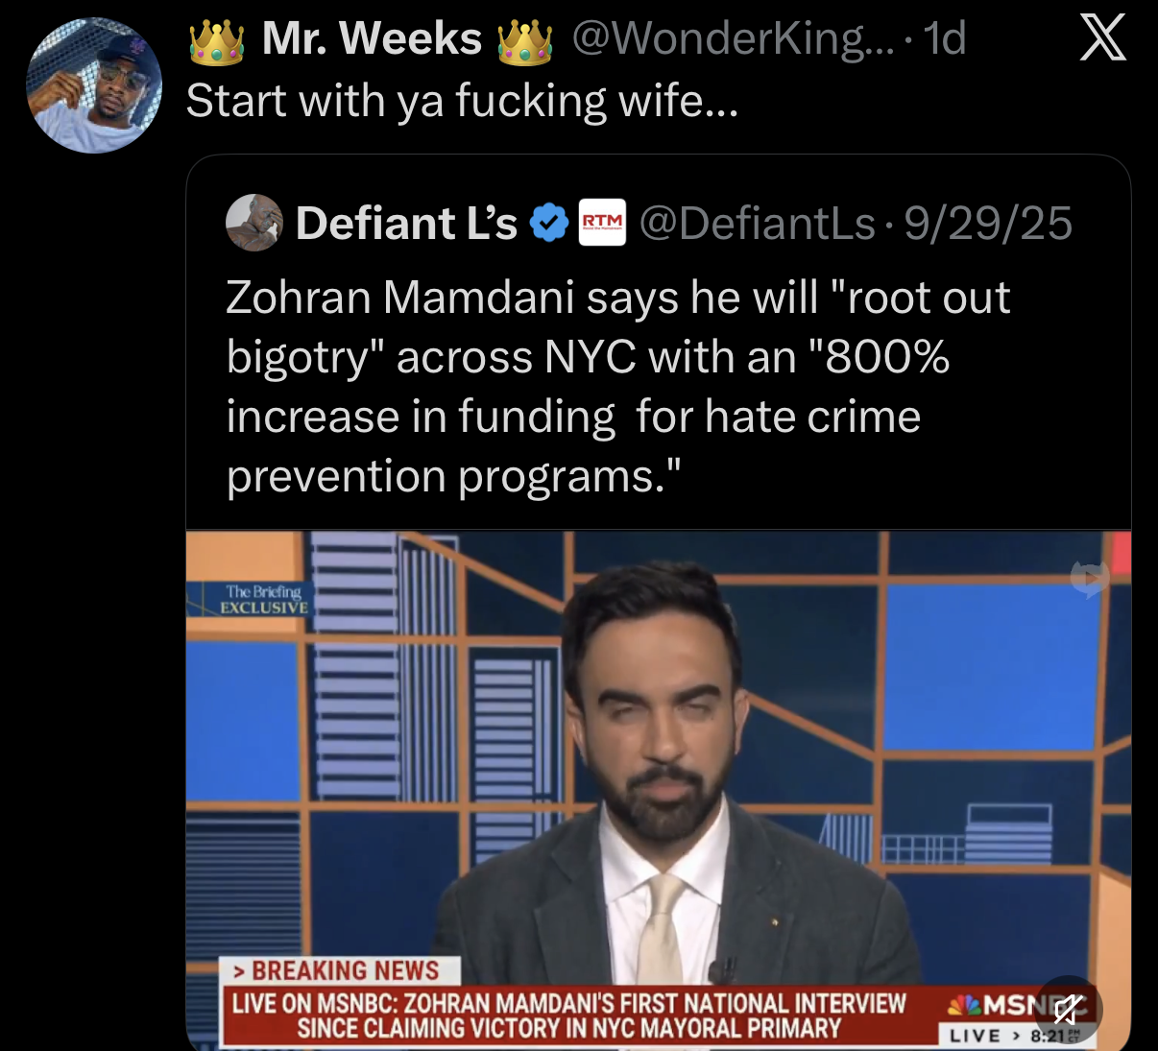Screen dimensions: 1158x1051
Task: Click The Briefing Exclusive label in video
Action: click(x=263, y=599)
